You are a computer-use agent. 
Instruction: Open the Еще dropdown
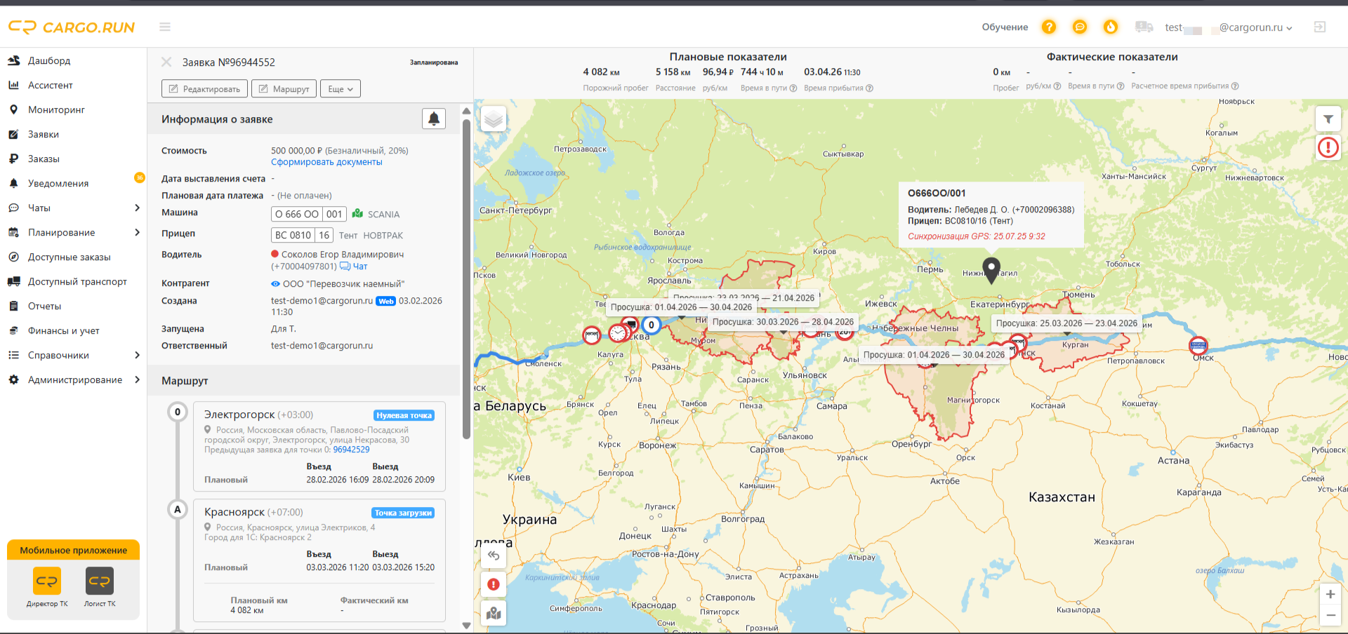tap(341, 89)
